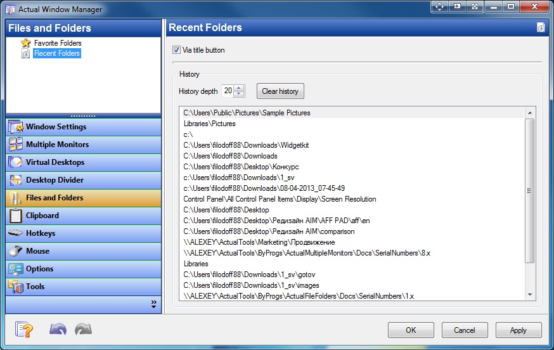Expand the sidebar overflow chevron

pyautogui.click(x=153, y=304)
